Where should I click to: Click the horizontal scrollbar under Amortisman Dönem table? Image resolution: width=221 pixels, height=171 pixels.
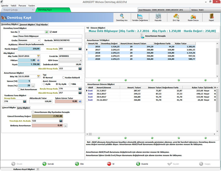point(151,134)
